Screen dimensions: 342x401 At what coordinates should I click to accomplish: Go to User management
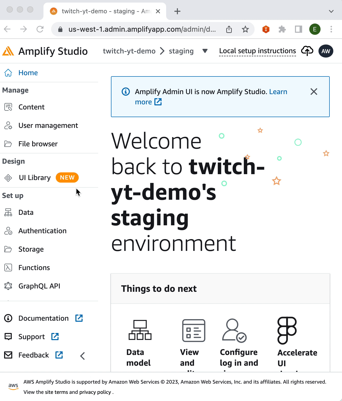48,126
